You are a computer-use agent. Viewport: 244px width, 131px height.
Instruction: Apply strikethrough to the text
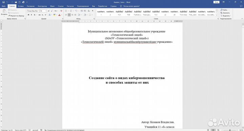pyautogui.click(x=39, y=15)
